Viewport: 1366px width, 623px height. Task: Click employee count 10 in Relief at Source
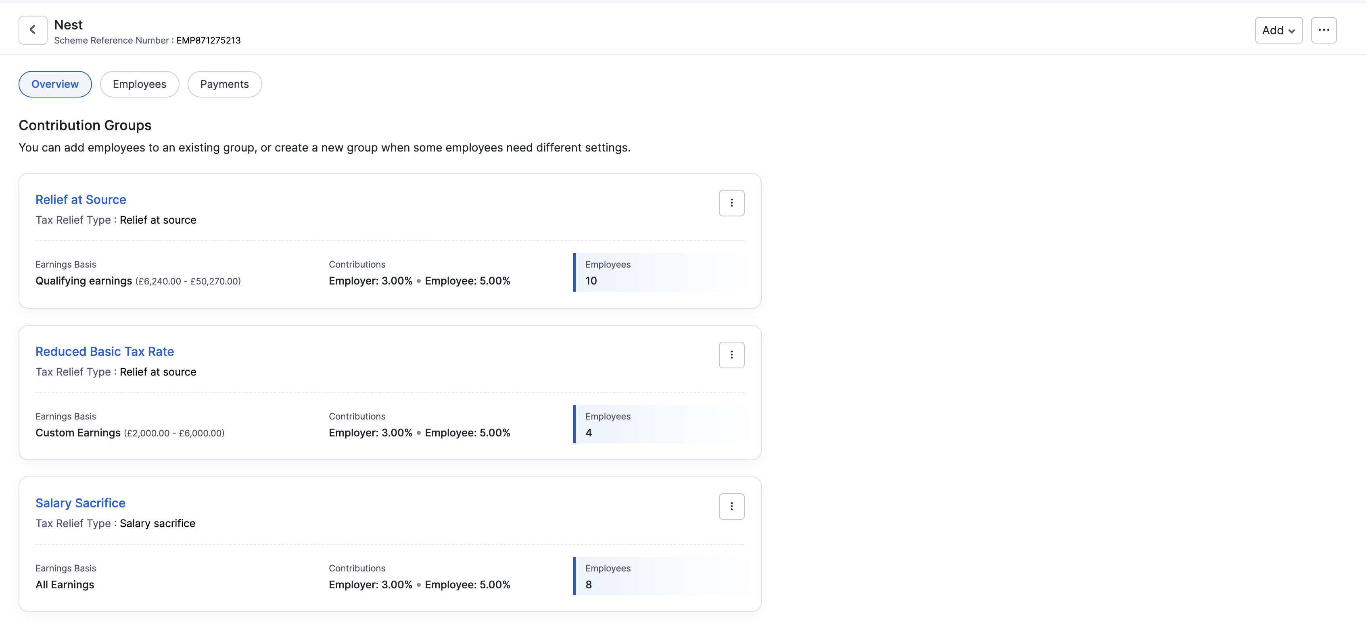click(591, 281)
